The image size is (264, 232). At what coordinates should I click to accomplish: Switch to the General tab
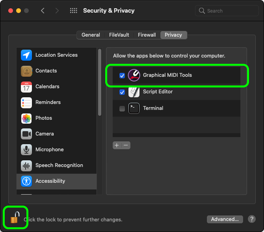click(x=91, y=35)
